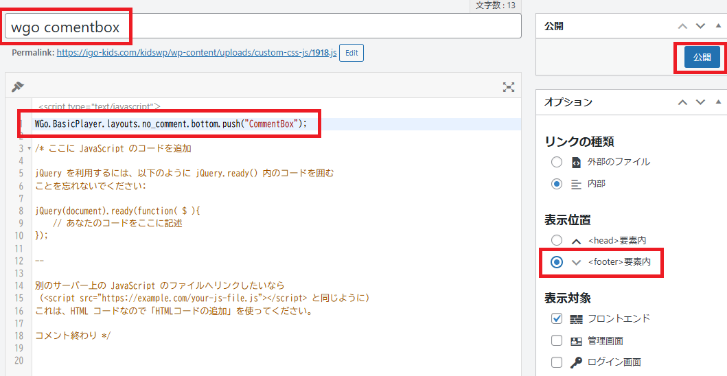Collapse the 公開 panel with triangle toggle
This screenshot has height=376, width=727.
pyautogui.click(x=718, y=25)
